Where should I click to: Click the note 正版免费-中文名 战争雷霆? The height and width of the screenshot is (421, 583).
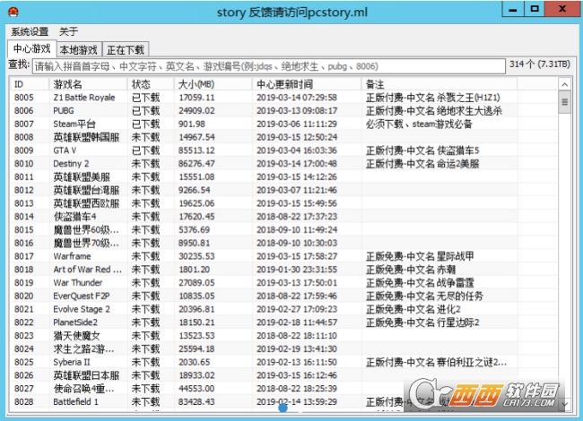420,283
